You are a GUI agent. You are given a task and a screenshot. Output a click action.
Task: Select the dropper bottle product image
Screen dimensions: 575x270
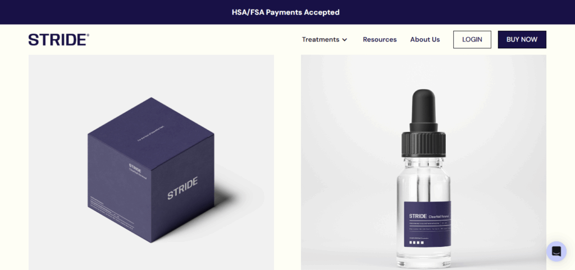click(x=423, y=162)
